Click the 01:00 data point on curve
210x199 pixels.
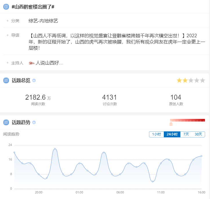[79, 163]
